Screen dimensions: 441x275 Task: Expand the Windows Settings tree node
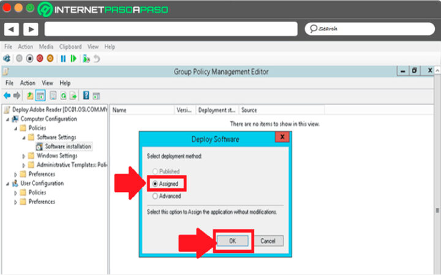pos(24,156)
